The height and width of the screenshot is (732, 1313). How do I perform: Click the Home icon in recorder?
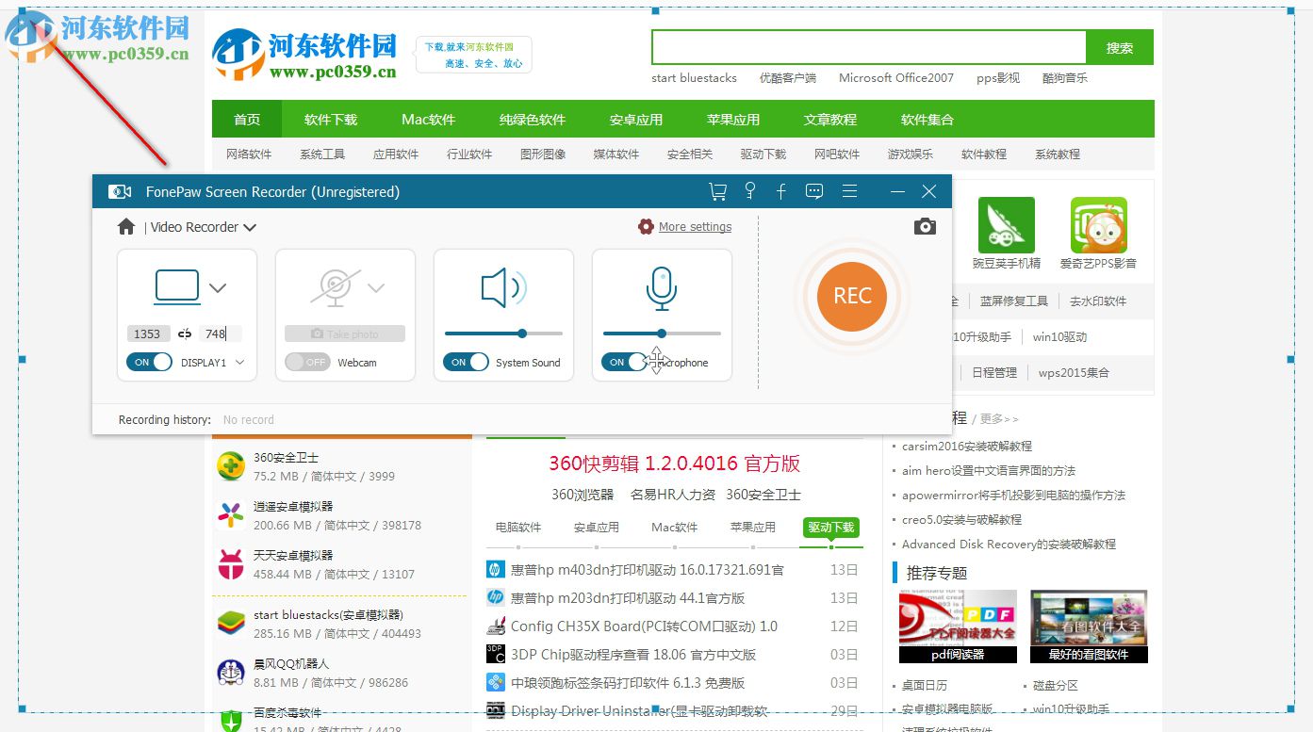(x=125, y=226)
